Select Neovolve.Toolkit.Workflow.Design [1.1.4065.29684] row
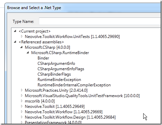Screen dimensions: 162x125 70,117
